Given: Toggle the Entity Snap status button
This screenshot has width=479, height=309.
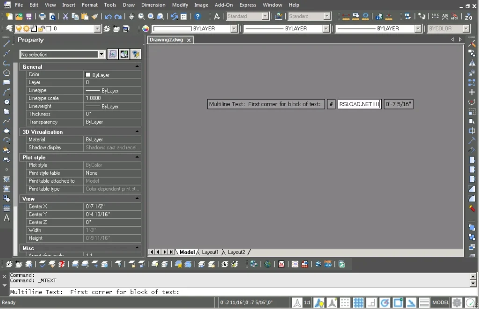Looking at the screenshot, I should 398,303.
